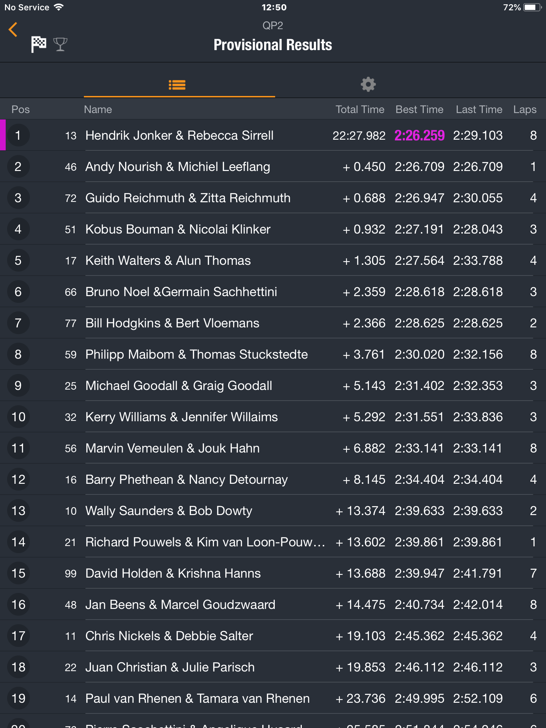Image resolution: width=546 pixels, height=728 pixels.
Task: Open the checkered flag results view
Action: pos(39,44)
